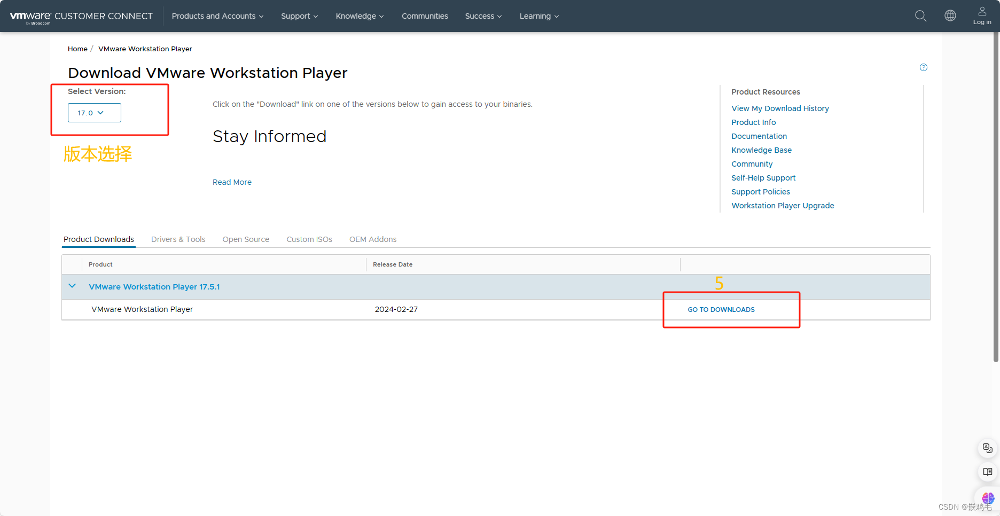Viewport: 1000px width, 516px height.
Task: Click the Product Resources heading
Action: click(765, 92)
